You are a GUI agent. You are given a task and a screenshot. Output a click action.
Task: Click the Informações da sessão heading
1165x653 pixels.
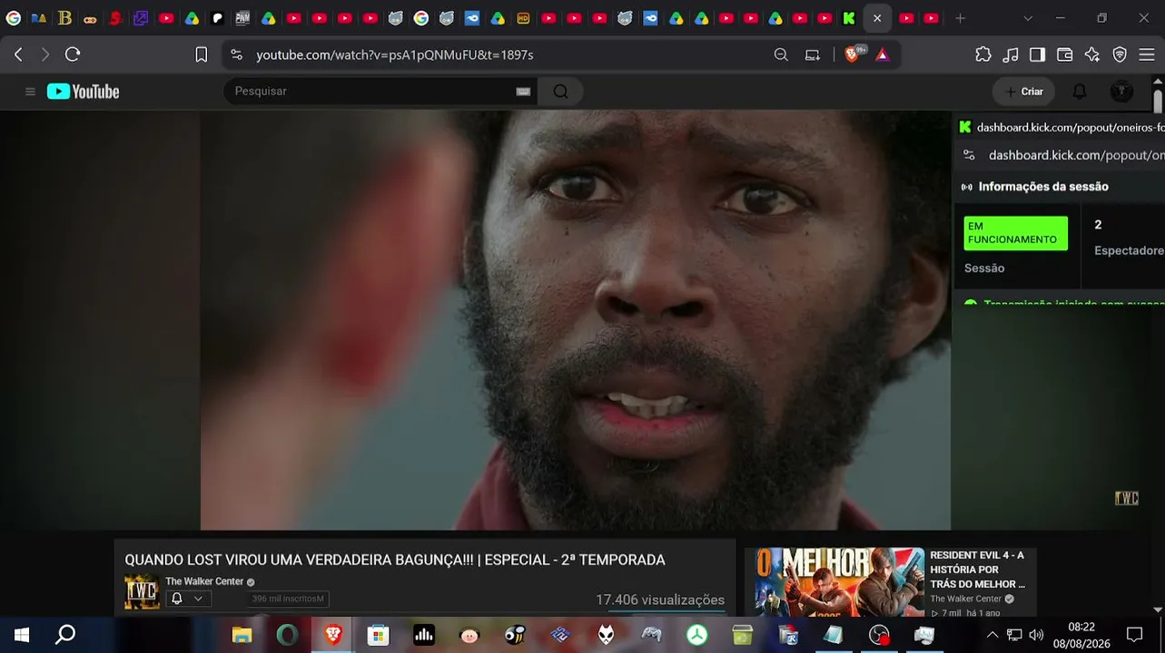[x=1043, y=187]
